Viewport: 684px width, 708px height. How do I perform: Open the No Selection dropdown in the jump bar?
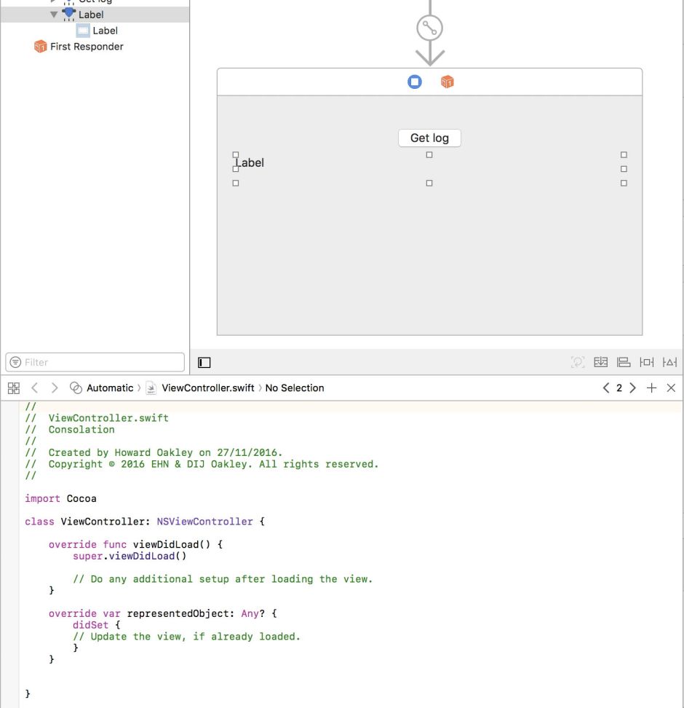(294, 388)
